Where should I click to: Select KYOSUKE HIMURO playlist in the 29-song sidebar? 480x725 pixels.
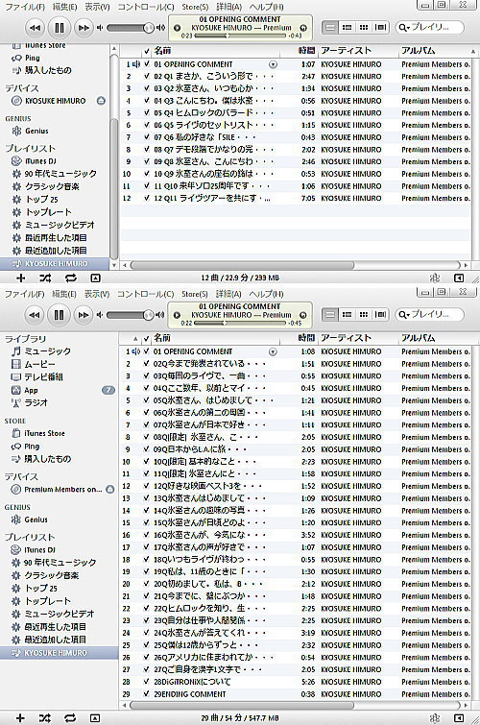click(x=60, y=653)
